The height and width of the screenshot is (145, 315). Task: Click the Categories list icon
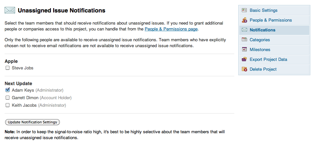click(x=244, y=40)
